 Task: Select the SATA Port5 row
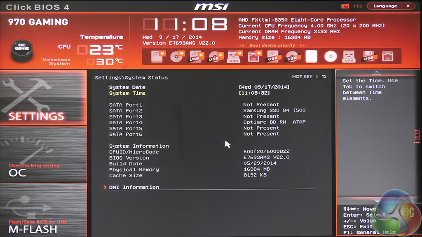(x=207, y=128)
